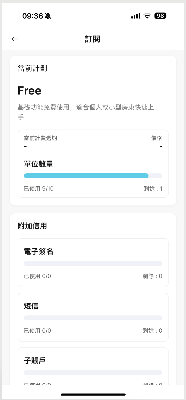Tap the cellular signal bars icon

[136, 16]
